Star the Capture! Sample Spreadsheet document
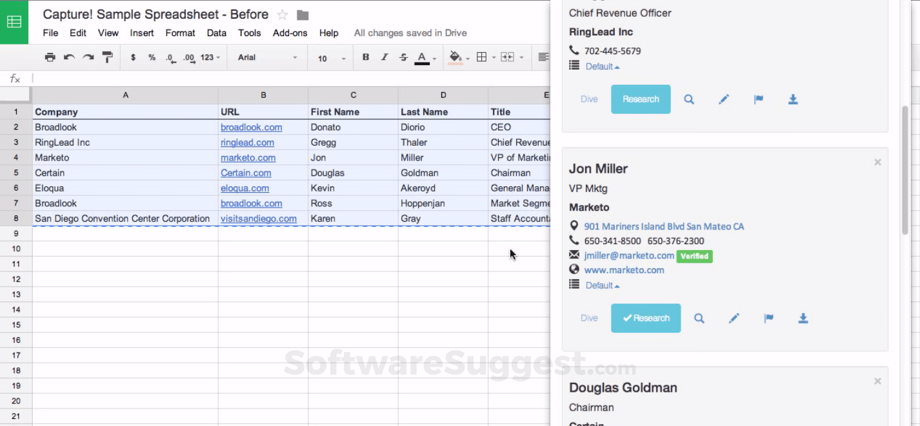This screenshot has width=920, height=426. 282,15
